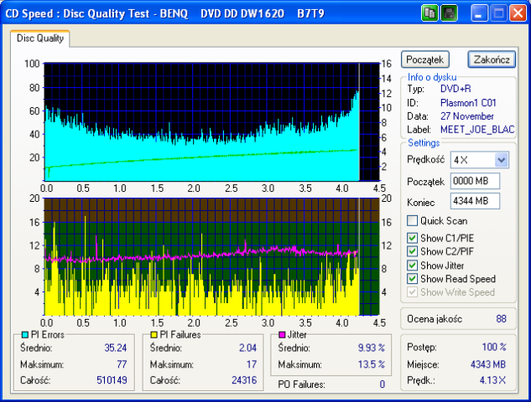Click the cyan PI Errors color swatch

[x=24, y=335]
